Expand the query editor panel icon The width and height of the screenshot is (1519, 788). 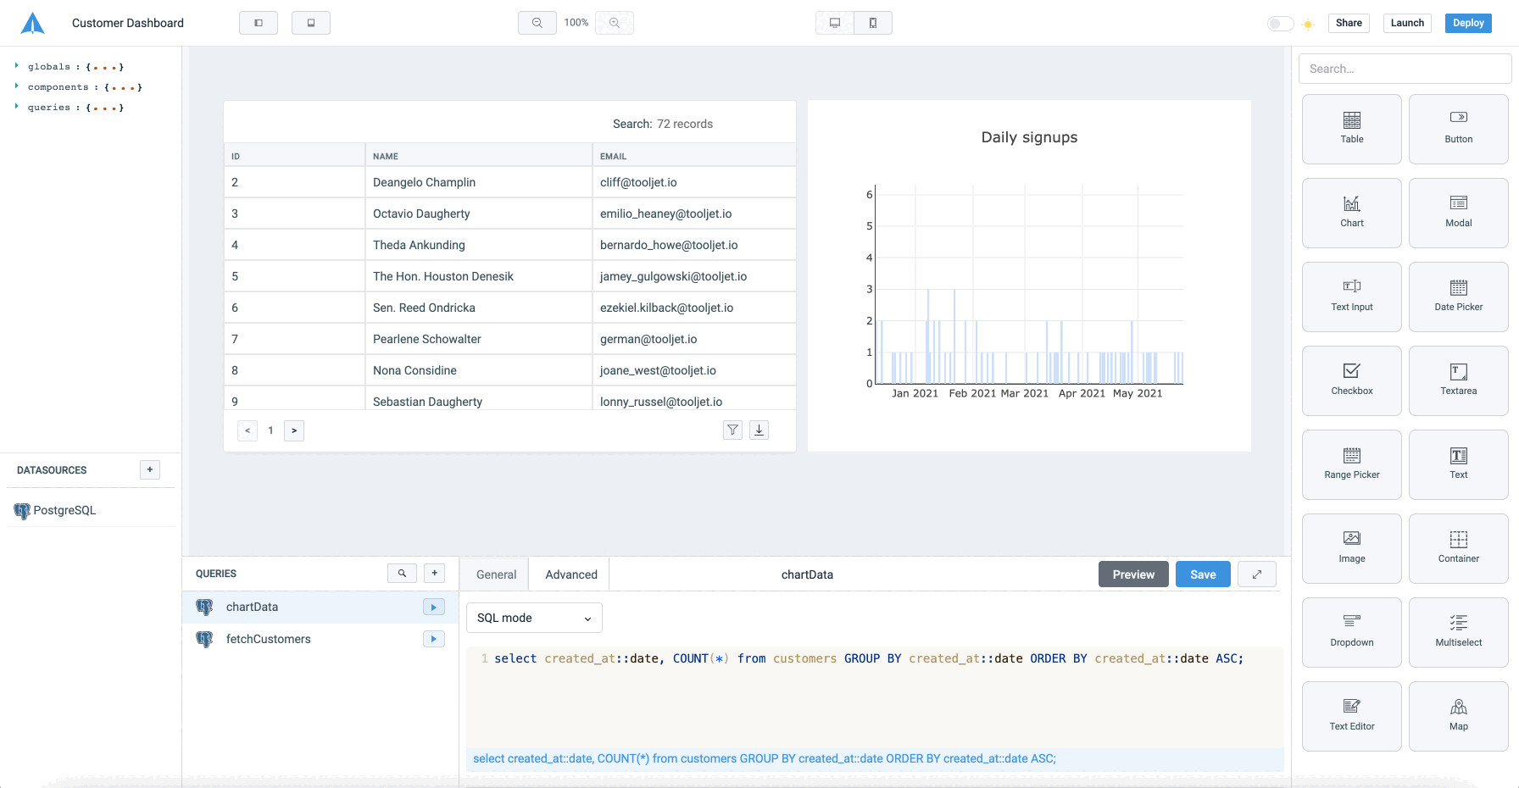[1256, 574]
